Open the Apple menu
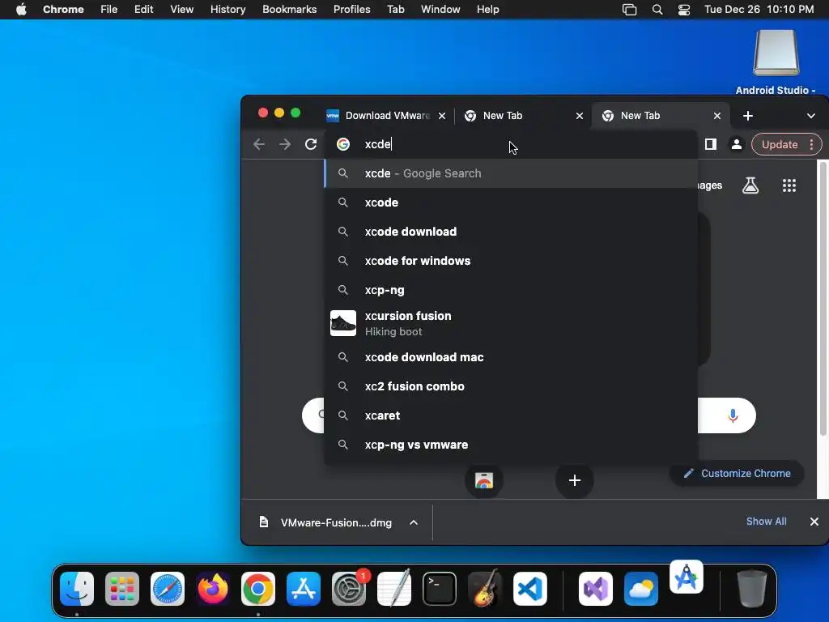This screenshot has height=622, width=829. pos(21,10)
